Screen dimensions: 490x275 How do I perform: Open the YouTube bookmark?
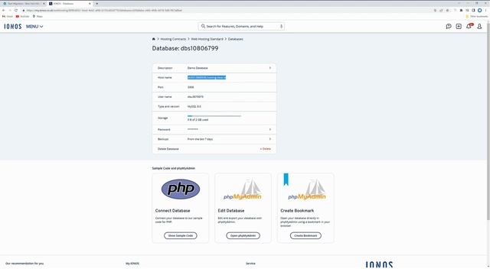pyautogui.click(x=22, y=16)
